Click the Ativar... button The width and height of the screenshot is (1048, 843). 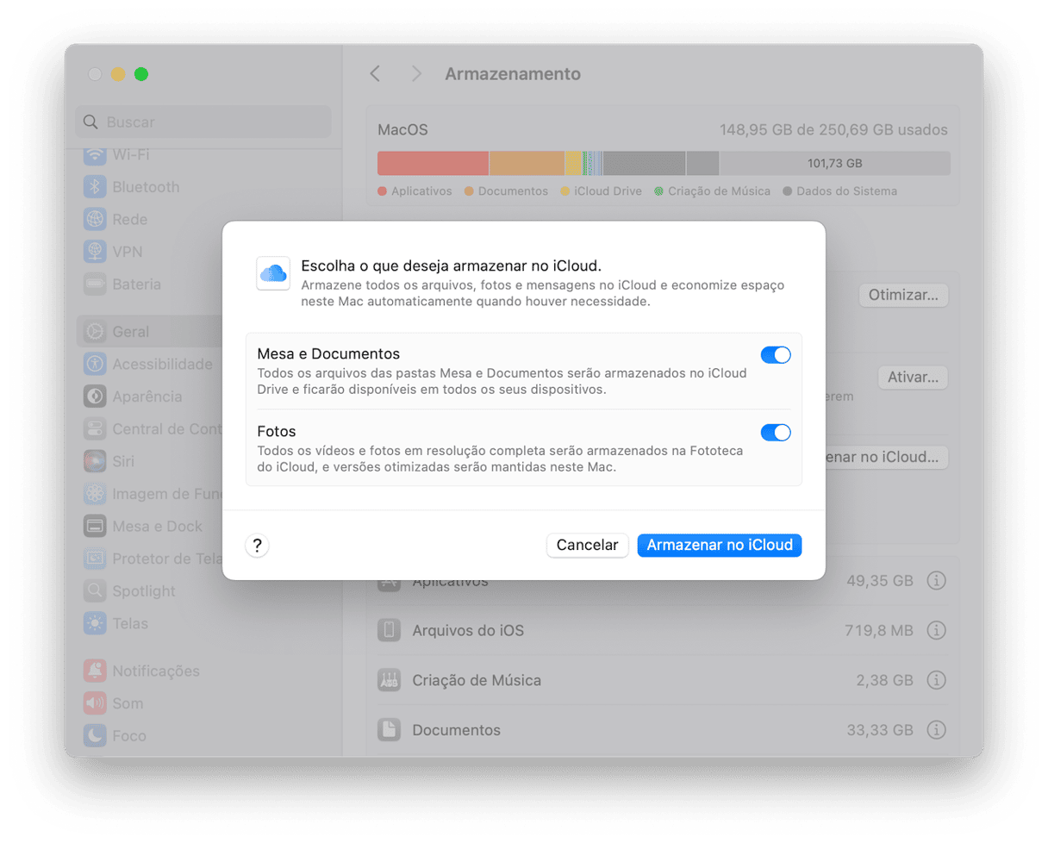pos(913,378)
